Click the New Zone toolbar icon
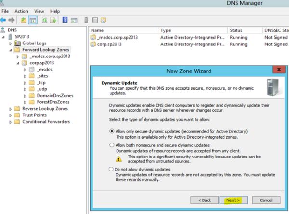The height and width of the screenshot is (214, 289). 104,20
